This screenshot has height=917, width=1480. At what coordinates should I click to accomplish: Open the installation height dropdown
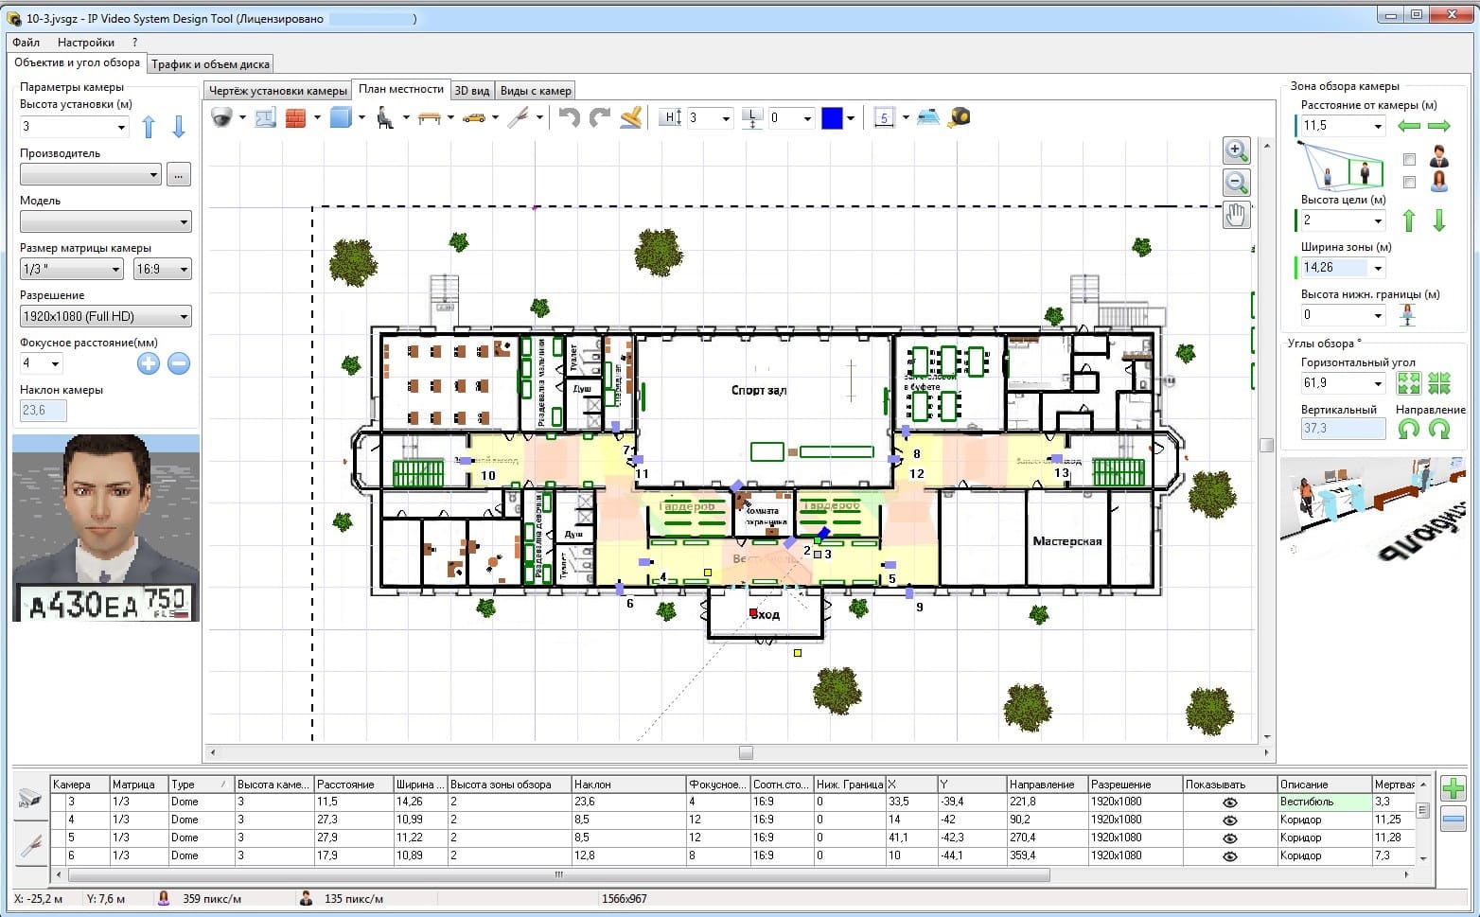tap(121, 127)
